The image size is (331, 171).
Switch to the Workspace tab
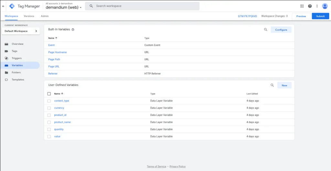tap(11, 16)
